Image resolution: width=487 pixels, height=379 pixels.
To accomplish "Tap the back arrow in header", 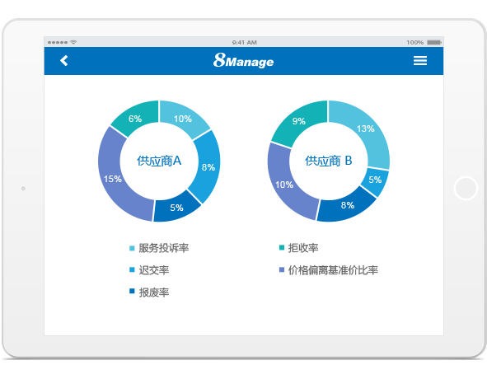I will [64, 61].
